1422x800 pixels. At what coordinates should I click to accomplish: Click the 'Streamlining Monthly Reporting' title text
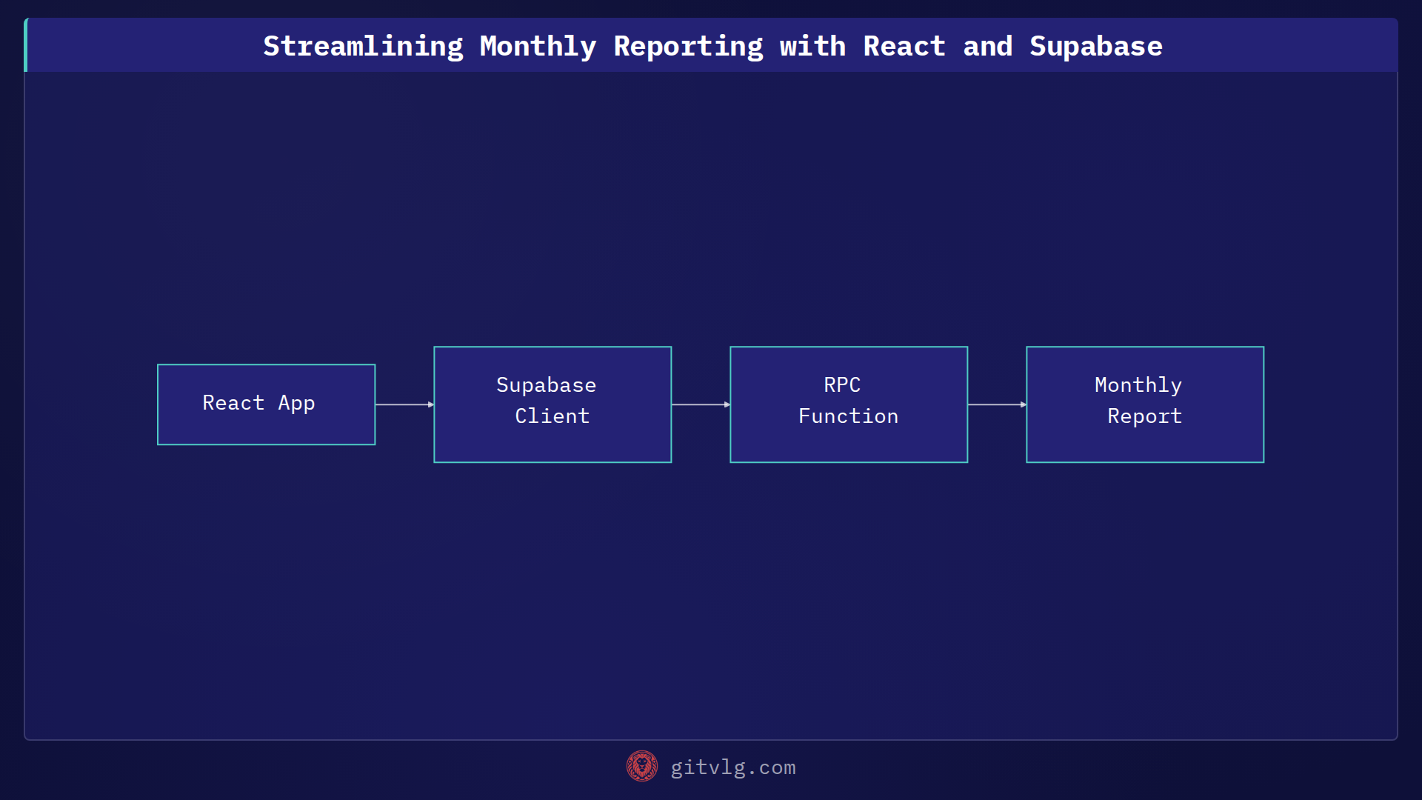point(712,47)
